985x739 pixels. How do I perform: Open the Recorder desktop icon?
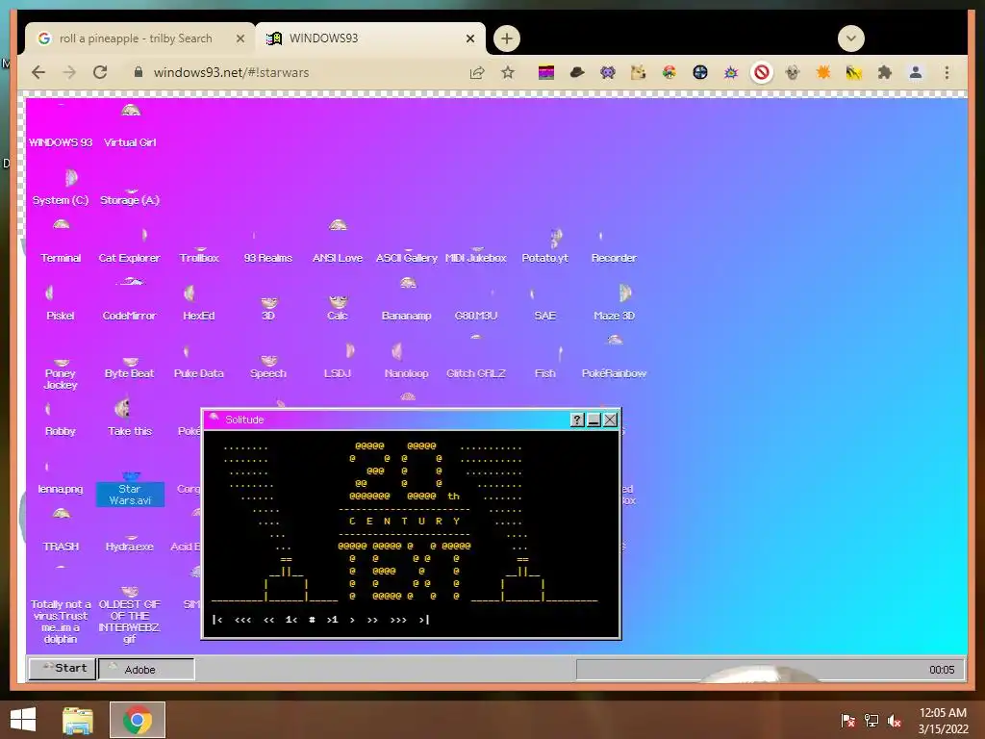point(614,247)
